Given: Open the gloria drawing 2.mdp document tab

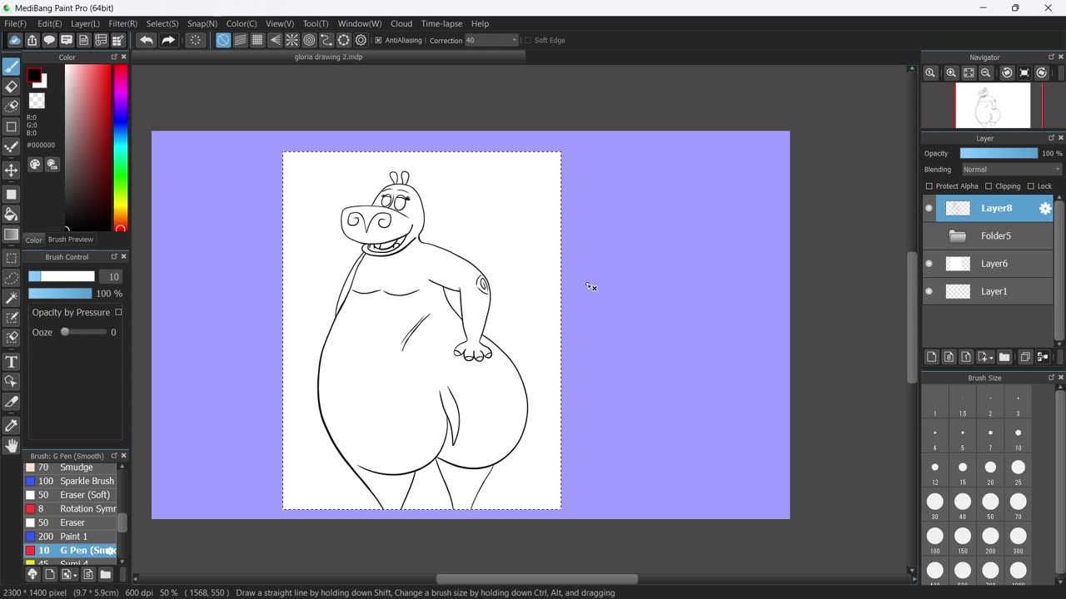Looking at the screenshot, I should [x=328, y=57].
